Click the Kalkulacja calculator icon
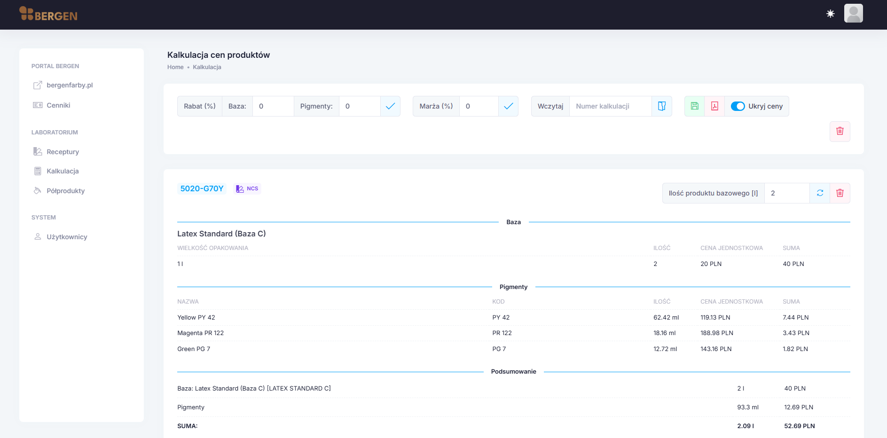Screen dimensions: 887x438 click(x=38, y=171)
